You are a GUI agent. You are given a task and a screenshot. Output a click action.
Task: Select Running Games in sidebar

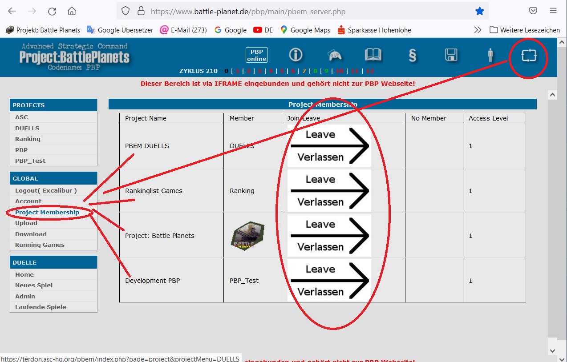40,245
